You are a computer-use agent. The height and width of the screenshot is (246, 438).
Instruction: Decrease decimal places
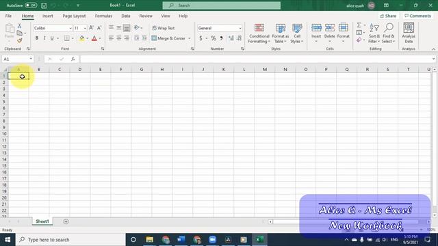click(239, 38)
